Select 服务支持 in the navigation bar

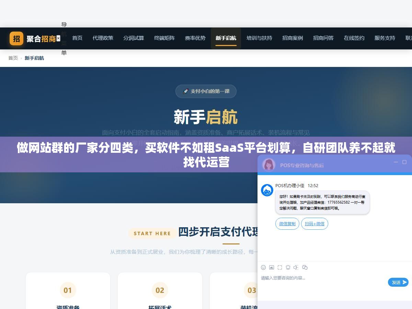[385, 38]
